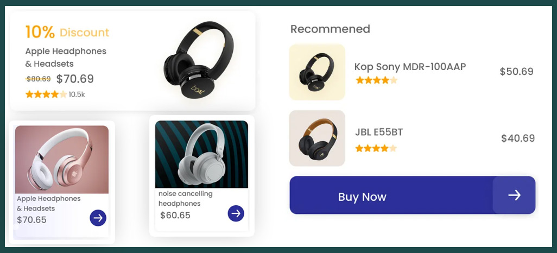This screenshot has height=253, width=557.
Task: Click the arrow icon on the noise cancelling card
Action: pyautogui.click(x=236, y=213)
